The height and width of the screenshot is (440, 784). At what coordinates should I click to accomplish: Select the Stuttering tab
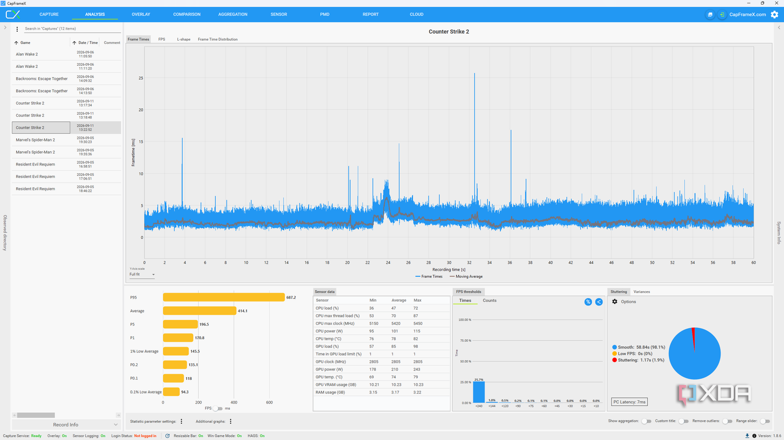click(619, 292)
